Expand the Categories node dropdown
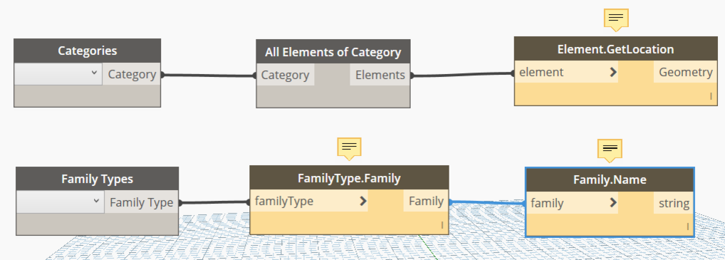Image resolution: width=725 pixels, height=260 pixels. tap(58, 74)
